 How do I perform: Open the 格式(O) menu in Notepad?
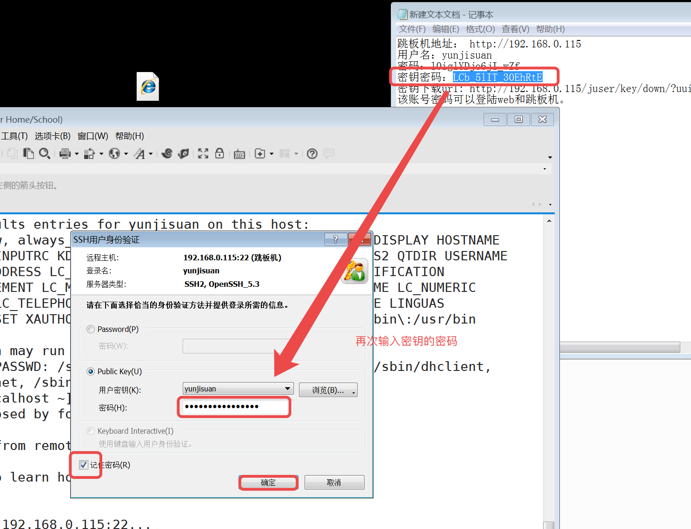pyautogui.click(x=480, y=29)
